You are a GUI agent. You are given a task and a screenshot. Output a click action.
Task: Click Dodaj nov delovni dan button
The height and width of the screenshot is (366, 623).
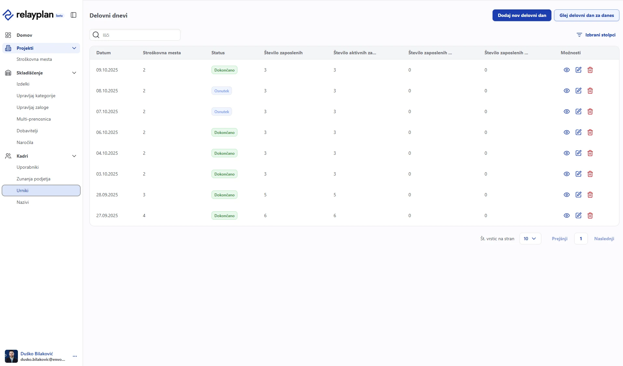tap(522, 15)
